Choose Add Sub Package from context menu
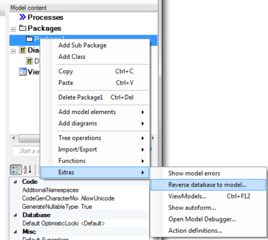The height and width of the screenshot is (240, 268). point(95,45)
